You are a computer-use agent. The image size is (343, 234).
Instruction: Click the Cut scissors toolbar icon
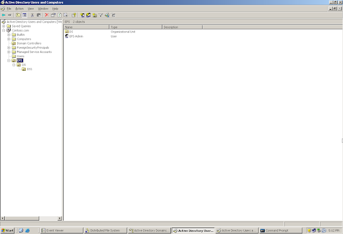(32, 15)
